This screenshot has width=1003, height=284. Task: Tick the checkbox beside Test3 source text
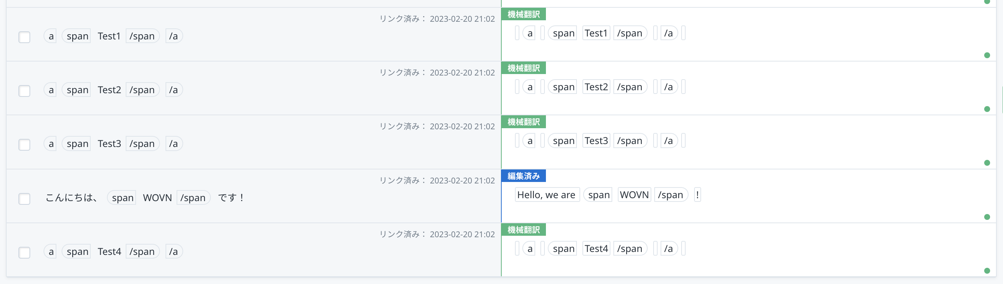(24, 144)
